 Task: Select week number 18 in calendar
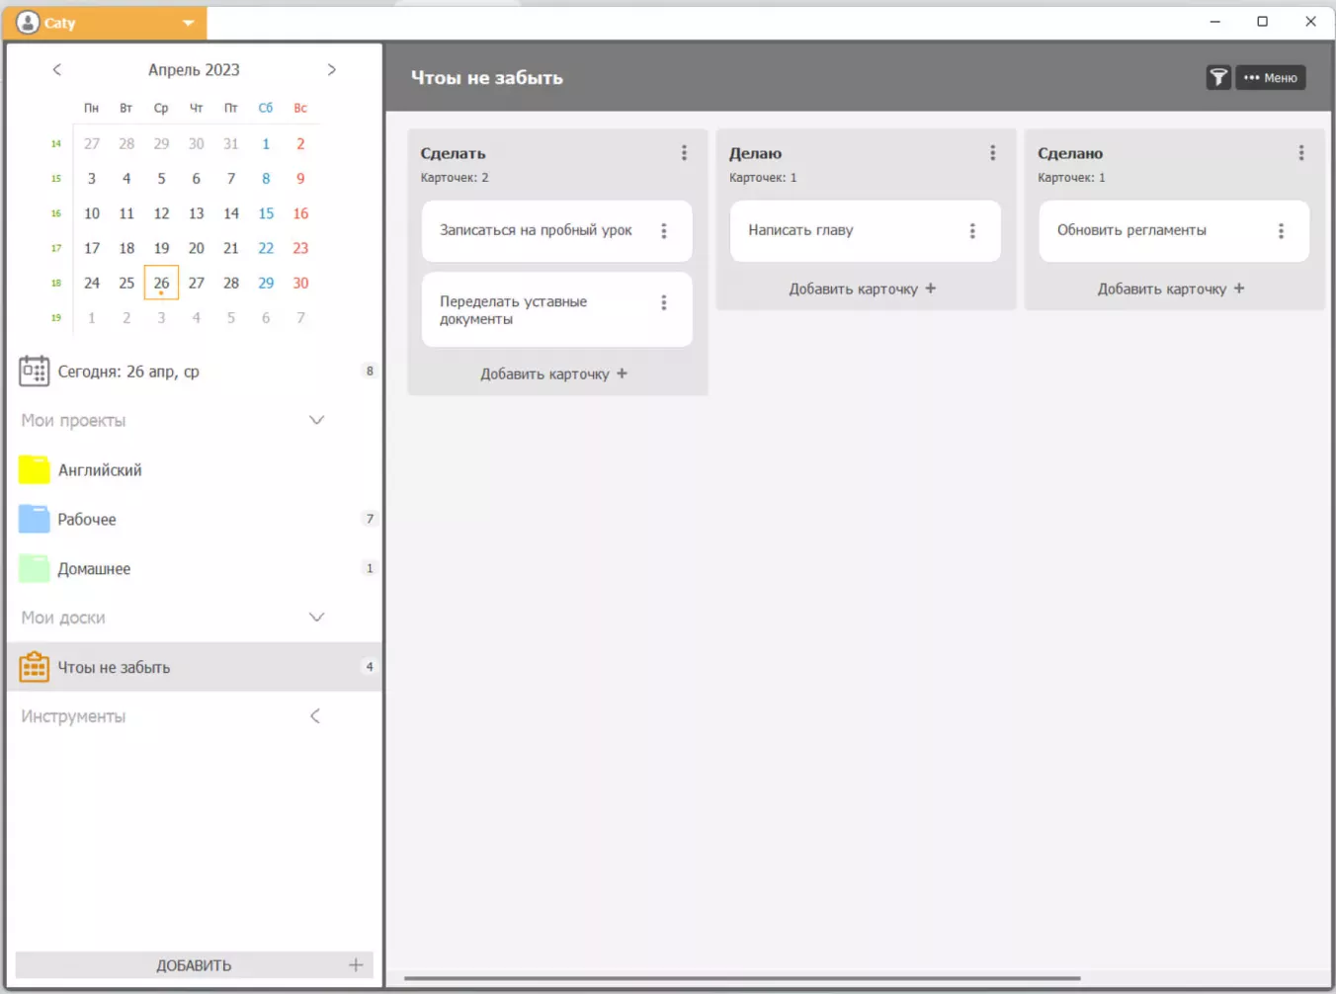coord(56,283)
